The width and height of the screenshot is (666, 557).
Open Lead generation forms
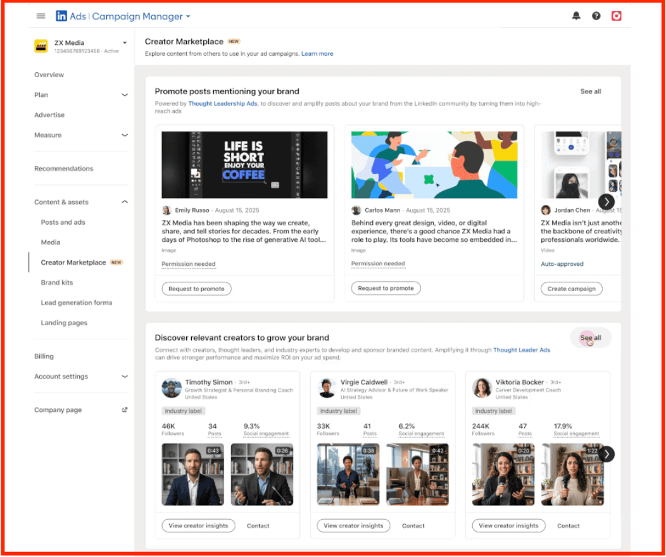[x=77, y=303]
